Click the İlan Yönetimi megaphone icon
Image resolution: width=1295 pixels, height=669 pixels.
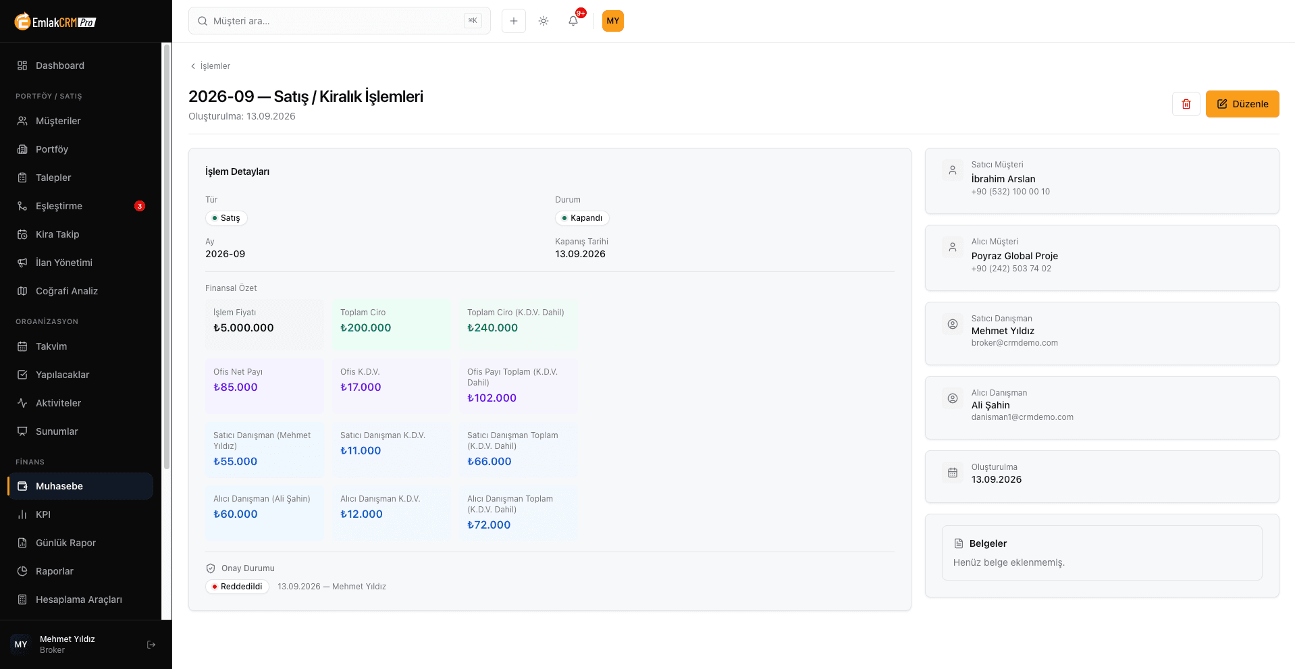pyautogui.click(x=22, y=263)
